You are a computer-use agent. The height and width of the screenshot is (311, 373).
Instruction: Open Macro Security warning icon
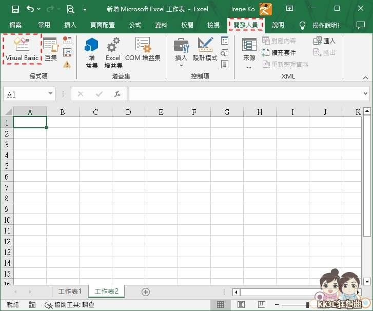(x=67, y=64)
